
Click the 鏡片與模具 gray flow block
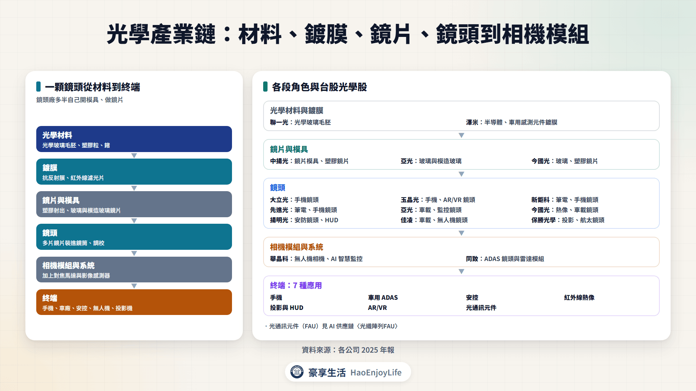[x=134, y=204]
